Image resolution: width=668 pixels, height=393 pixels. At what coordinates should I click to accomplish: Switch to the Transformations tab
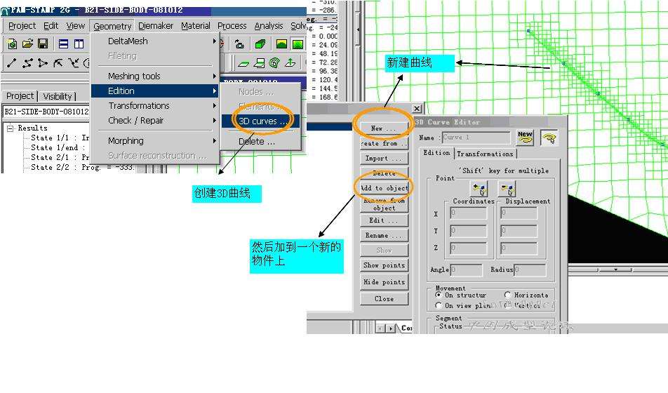click(485, 153)
